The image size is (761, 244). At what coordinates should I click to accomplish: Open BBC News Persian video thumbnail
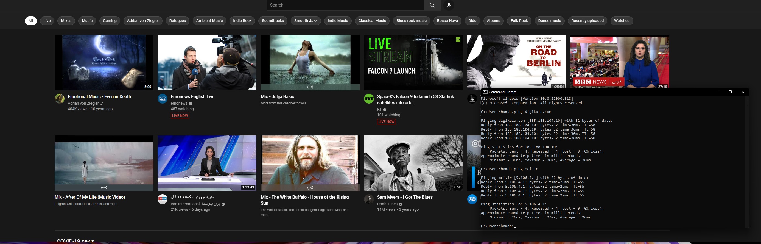[620, 62]
